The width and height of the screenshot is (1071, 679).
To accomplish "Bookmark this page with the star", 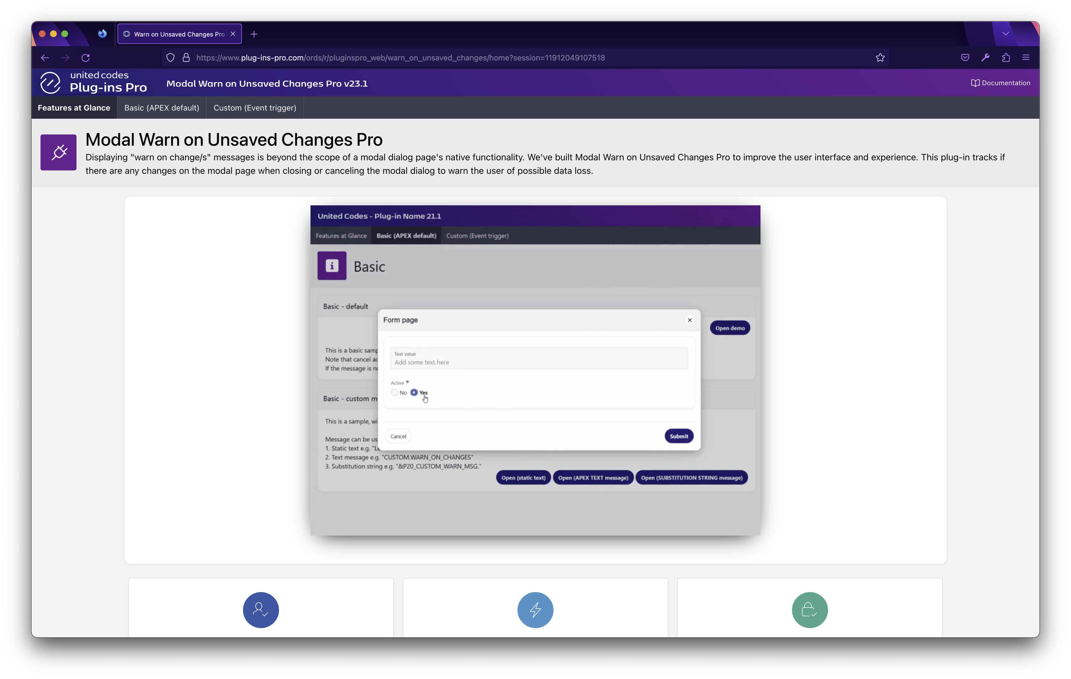I will coord(880,58).
